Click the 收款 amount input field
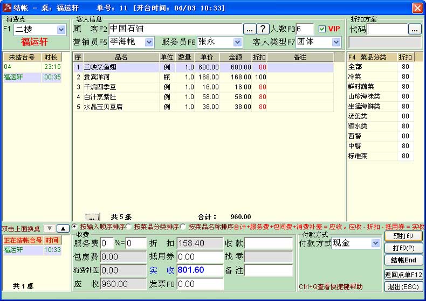This screenshot has width=426, height=301. [269, 243]
